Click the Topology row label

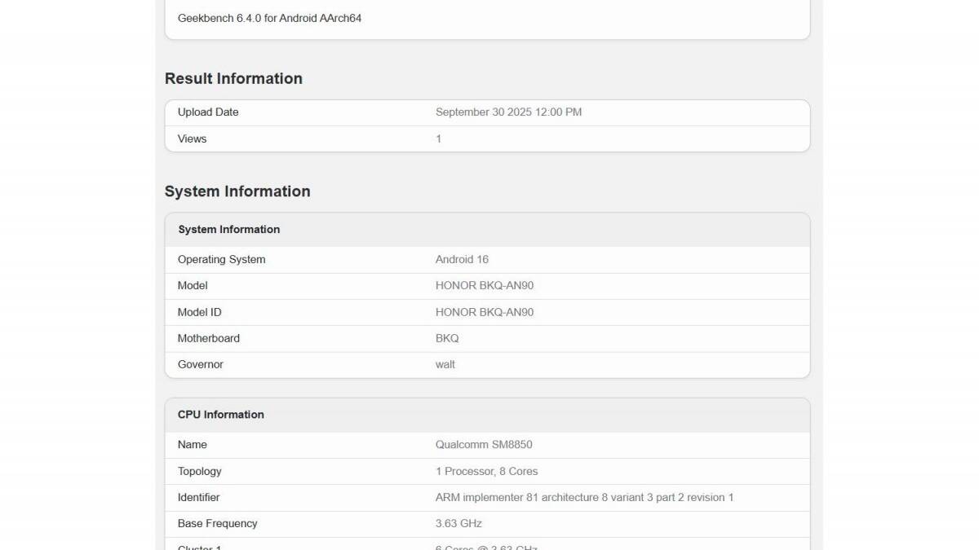click(199, 471)
